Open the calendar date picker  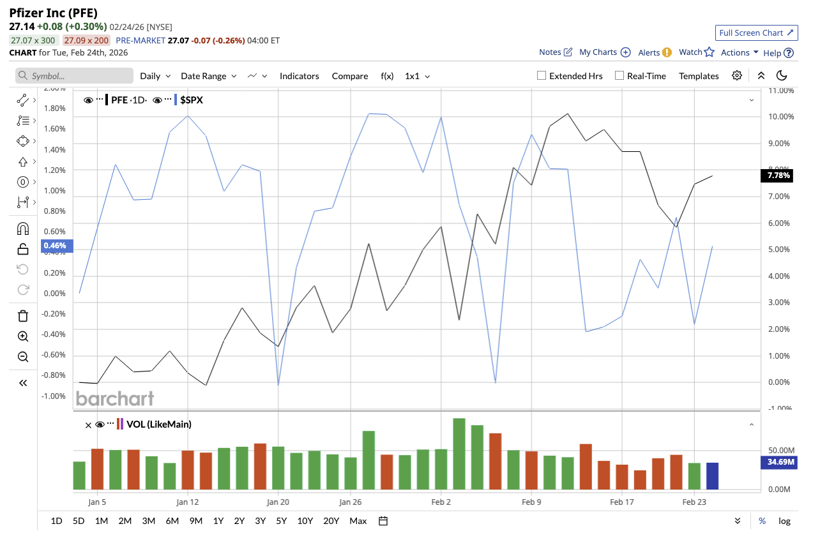tap(383, 521)
